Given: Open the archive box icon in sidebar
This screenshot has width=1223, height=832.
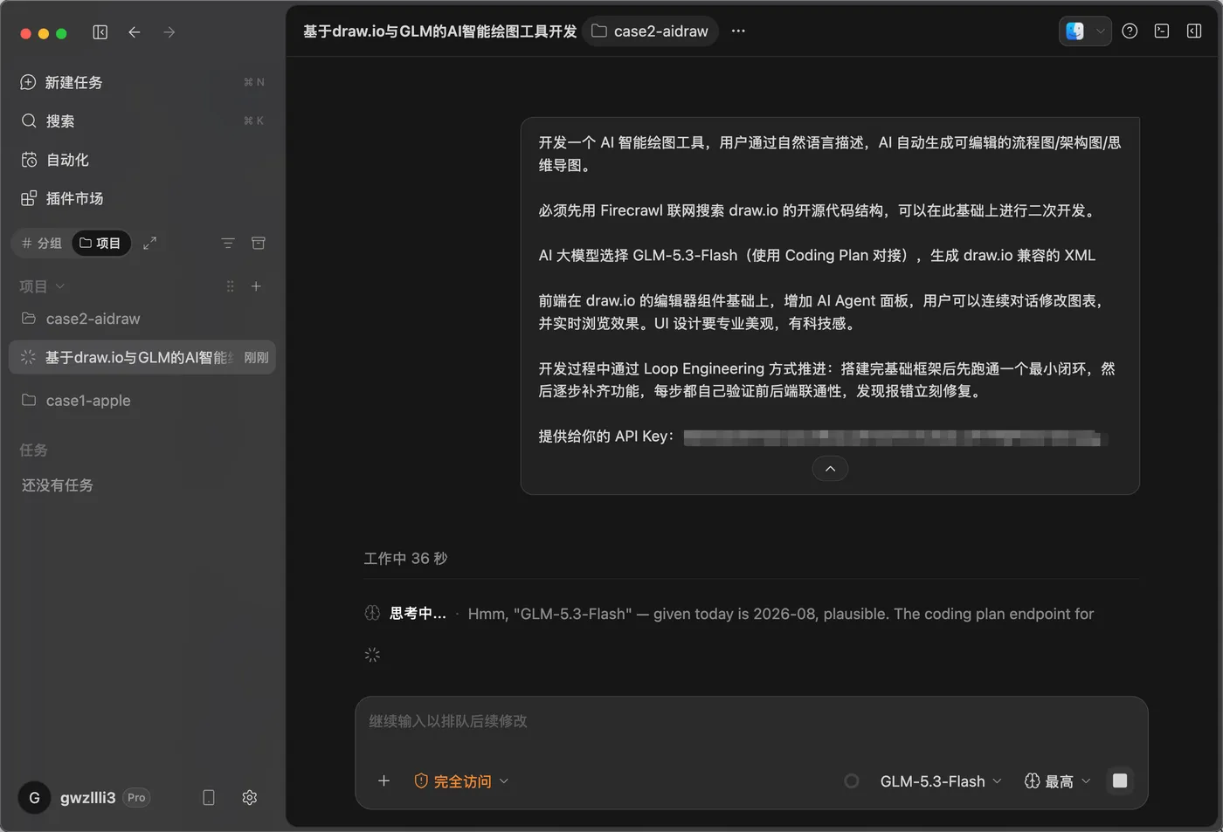Looking at the screenshot, I should [259, 243].
